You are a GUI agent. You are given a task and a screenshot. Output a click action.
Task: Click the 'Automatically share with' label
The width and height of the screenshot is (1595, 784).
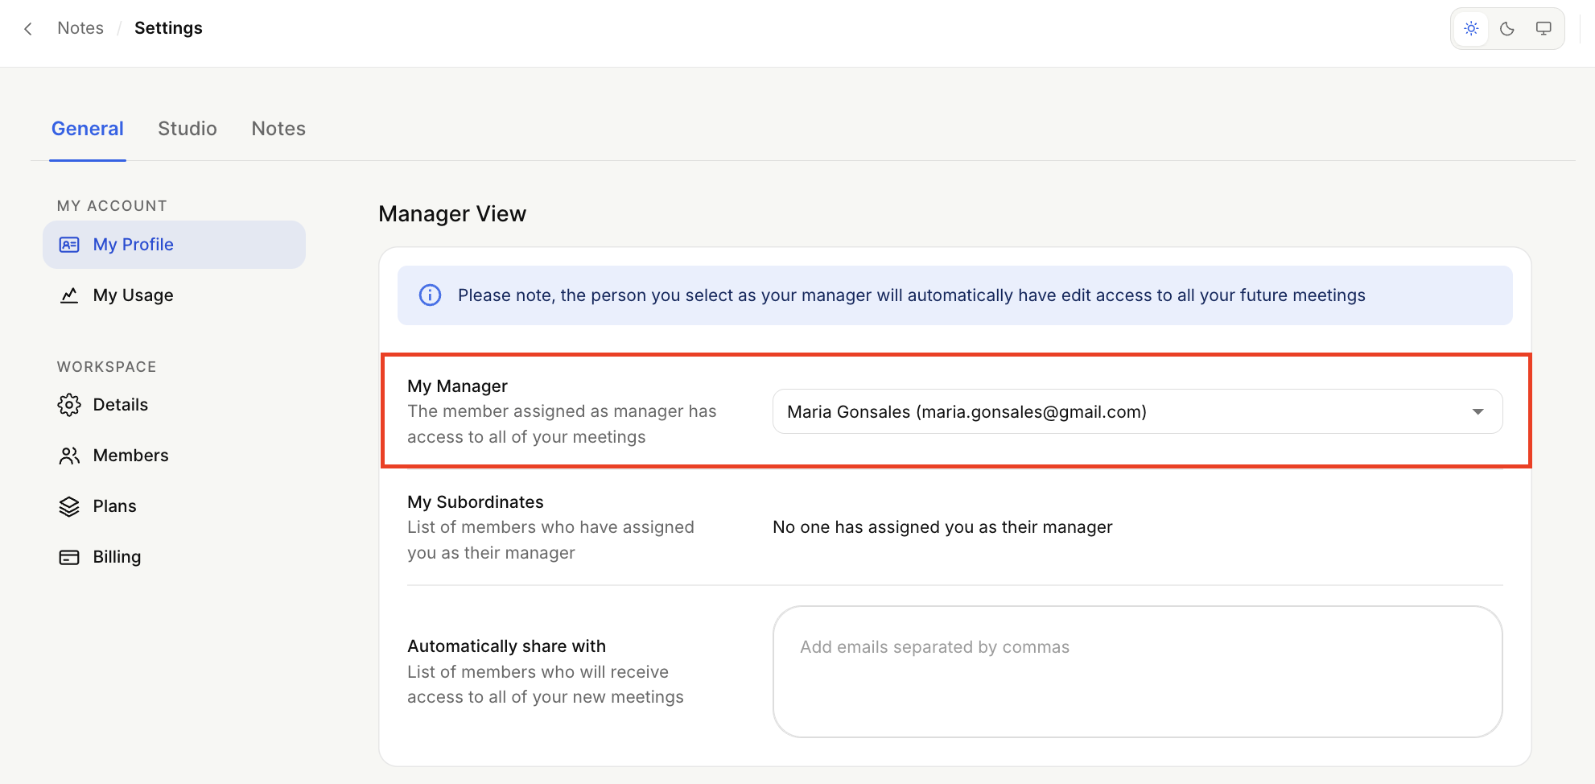pos(506,646)
